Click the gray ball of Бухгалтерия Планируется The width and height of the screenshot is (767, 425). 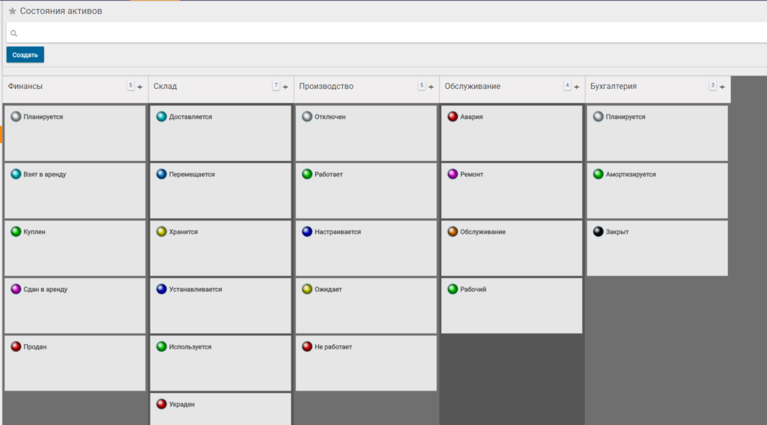tap(598, 116)
